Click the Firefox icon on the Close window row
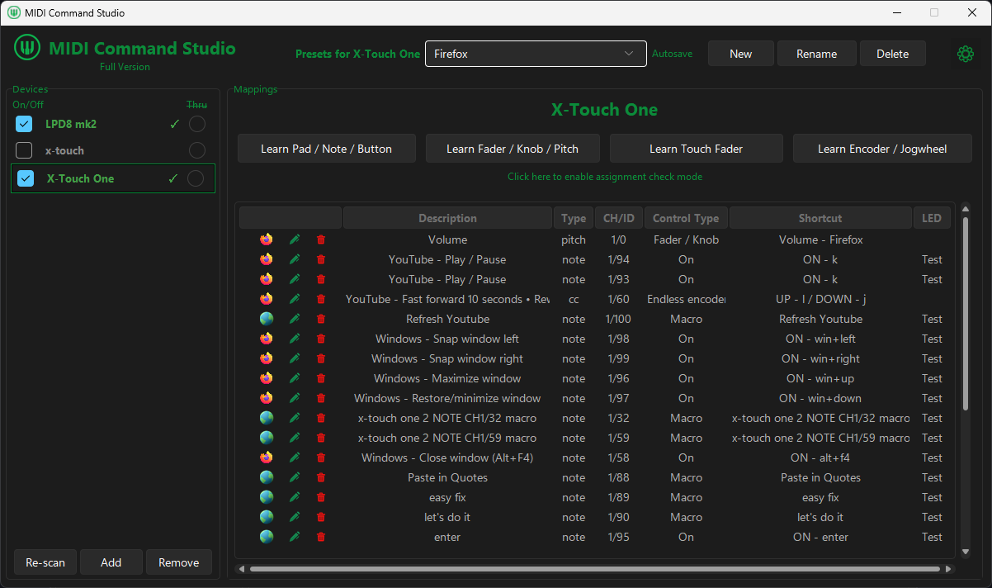 (267, 458)
